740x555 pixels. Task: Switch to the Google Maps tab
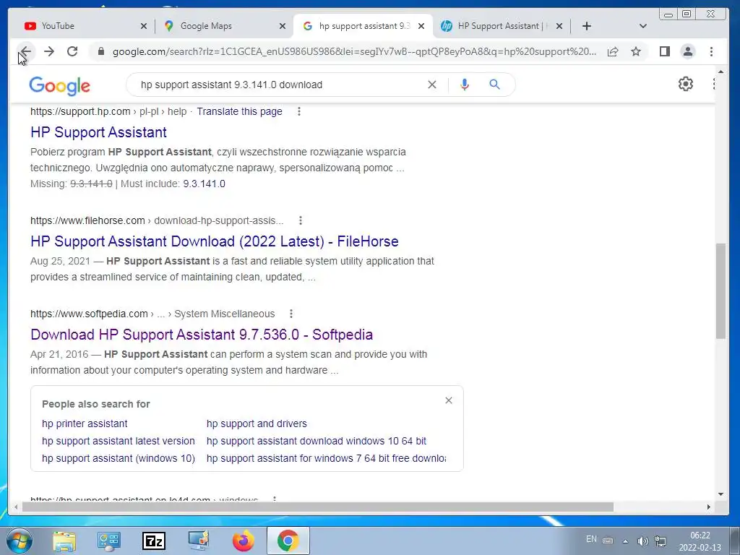click(x=206, y=26)
